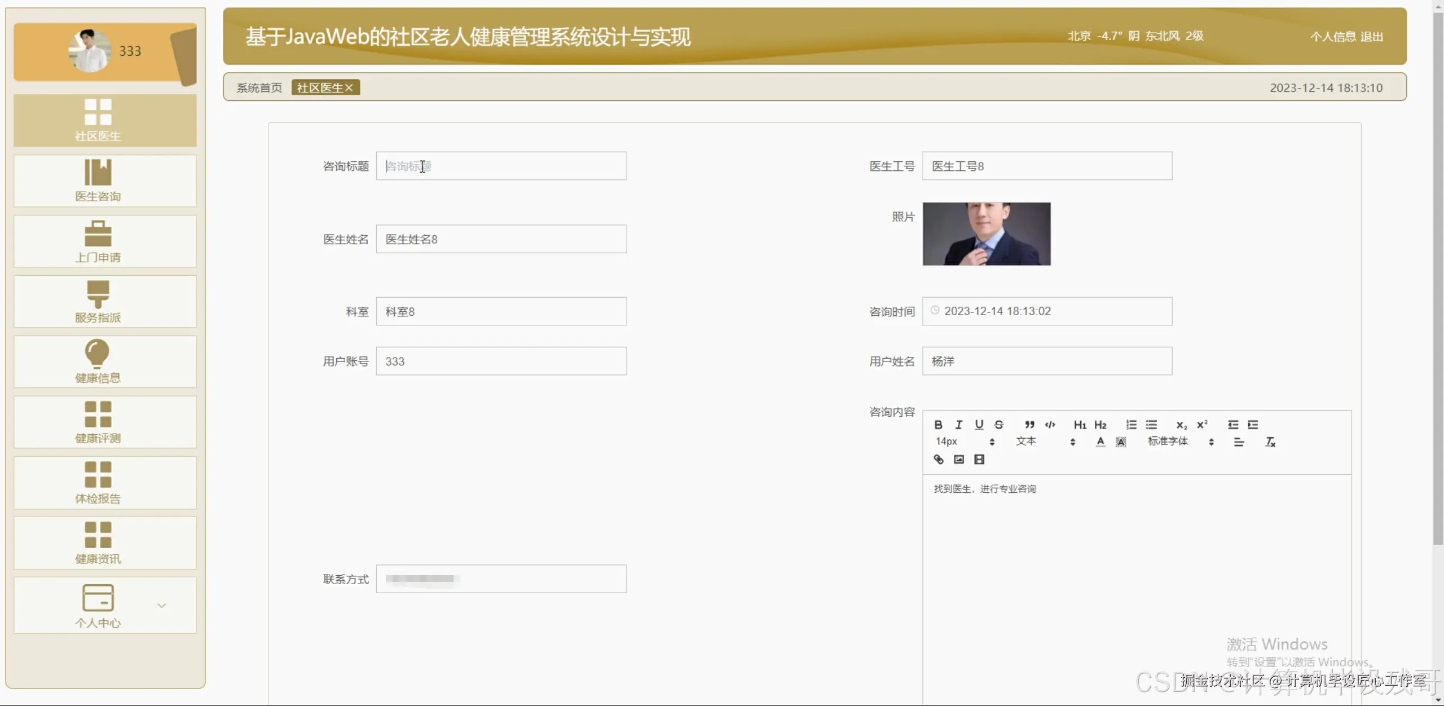Click the 咨询标题 input field
1444x706 pixels.
(501, 166)
